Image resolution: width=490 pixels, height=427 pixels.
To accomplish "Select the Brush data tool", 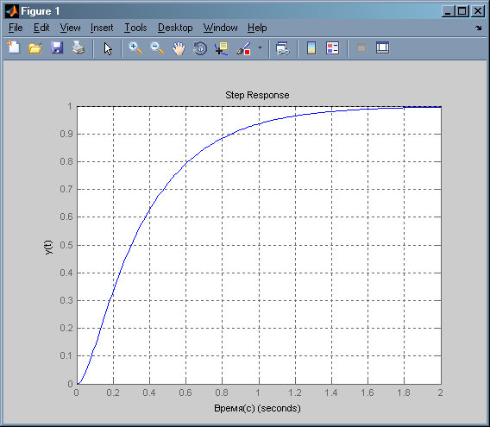I will click(243, 48).
